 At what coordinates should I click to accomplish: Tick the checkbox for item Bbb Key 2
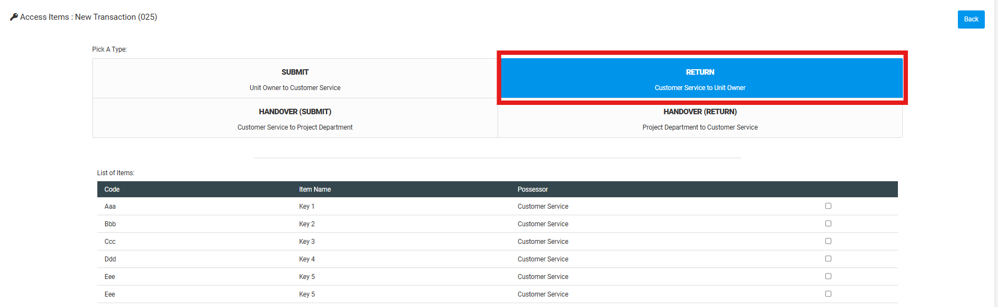828,224
